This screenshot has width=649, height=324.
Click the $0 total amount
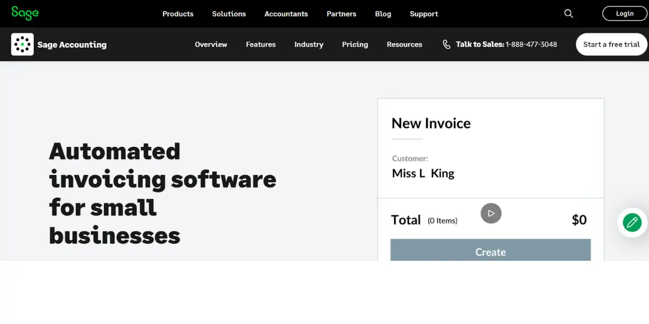click(579, 220)
